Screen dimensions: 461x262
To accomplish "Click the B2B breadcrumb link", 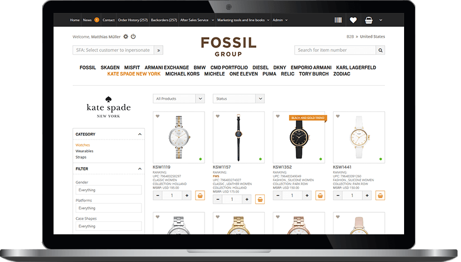I will tap(350, 37).
